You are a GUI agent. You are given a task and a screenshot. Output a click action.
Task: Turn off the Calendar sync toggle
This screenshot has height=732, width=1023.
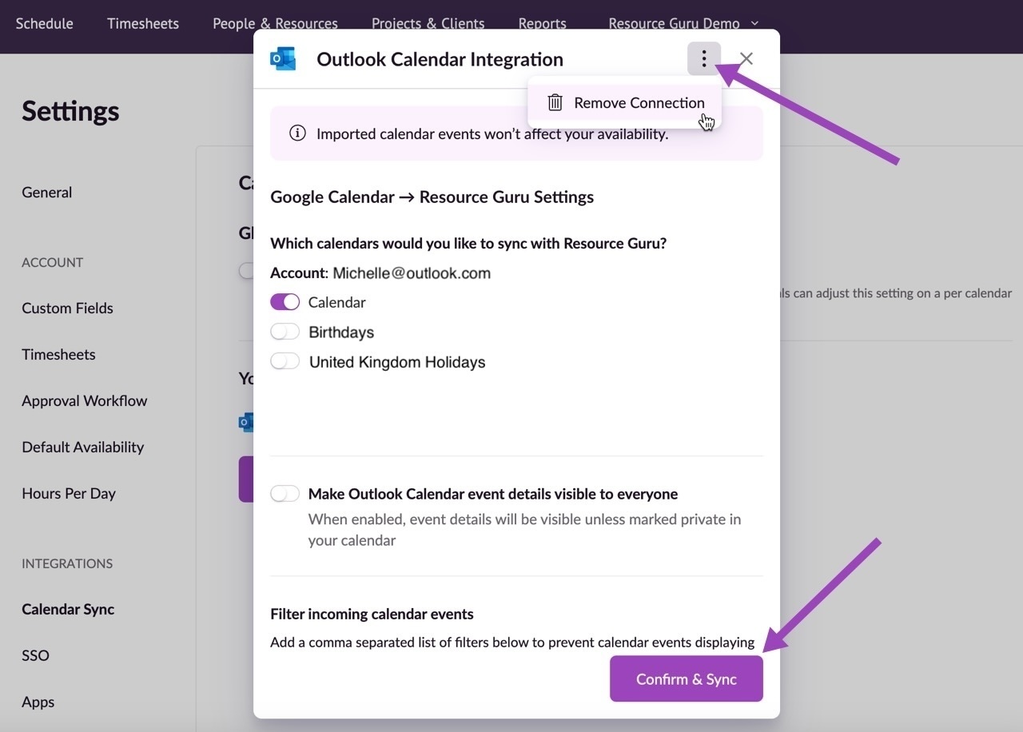285,302
